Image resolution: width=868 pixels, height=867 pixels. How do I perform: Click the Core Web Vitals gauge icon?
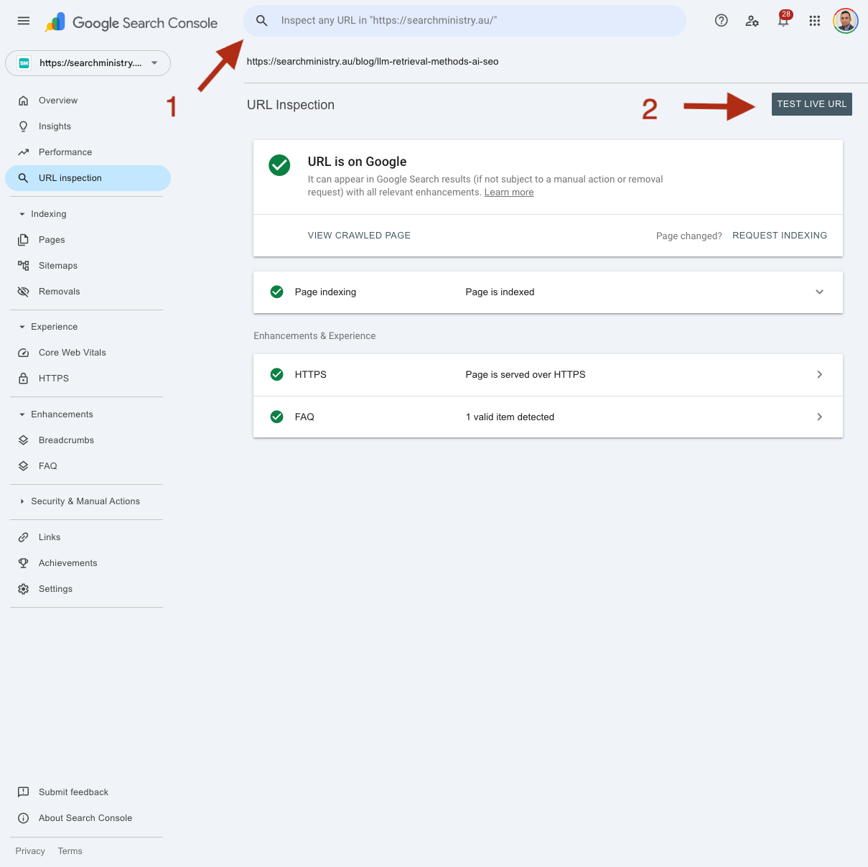(x=24, y=353)
